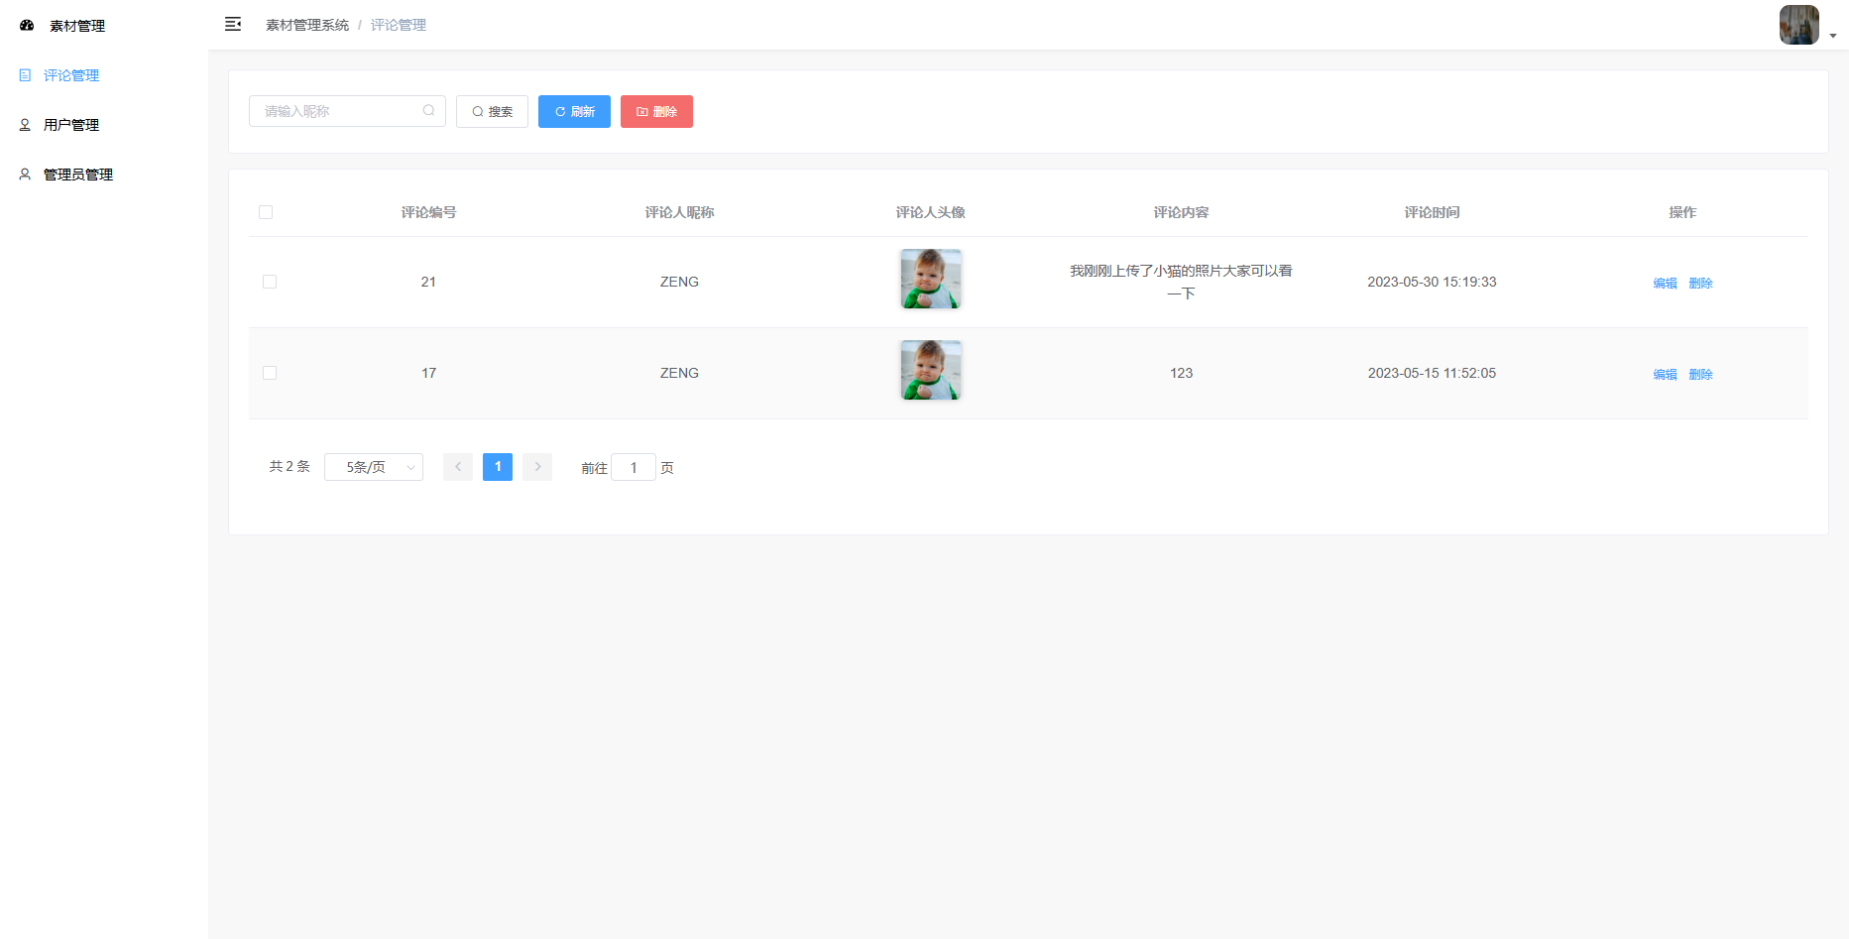Click the sidebar collapse hamburger icon
Viewport: 1849px width, 939px height.
click(x=233, y=25)
